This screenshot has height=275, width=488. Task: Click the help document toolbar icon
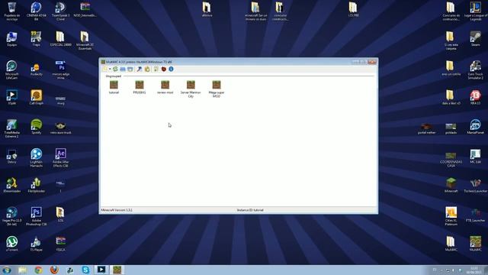pyautogui.click(x=156, y=69)
